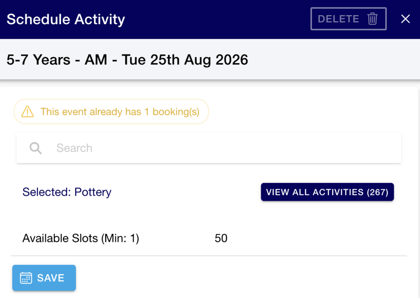Open View All Activities list

(x=327, y=192)
